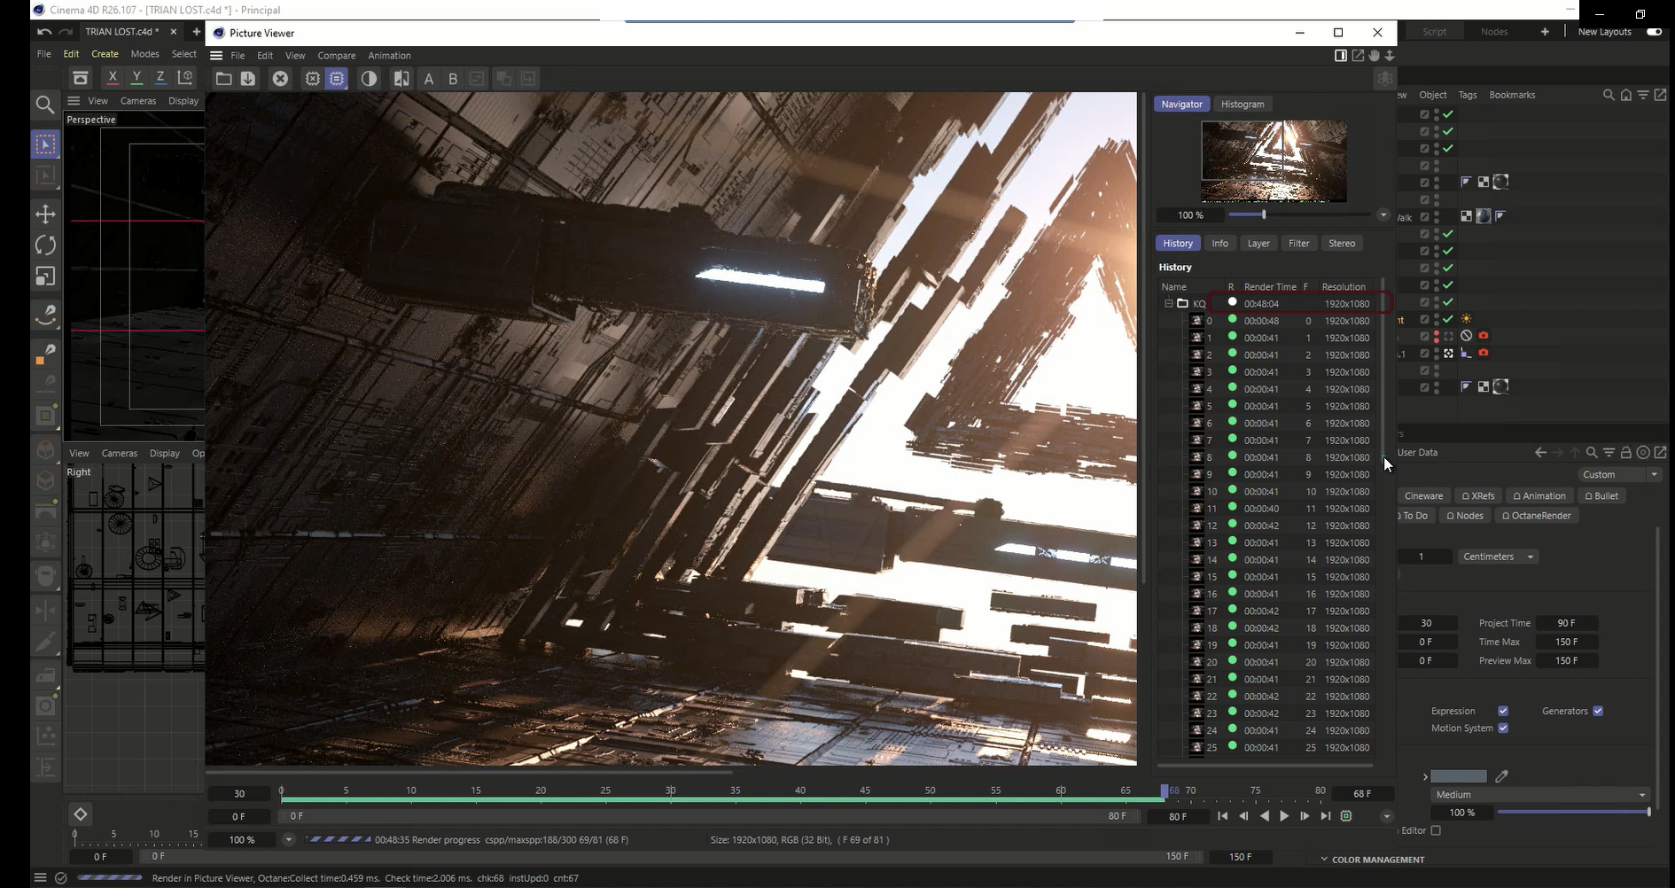
Task: Cancel the current render
Action: coord(280,78)
